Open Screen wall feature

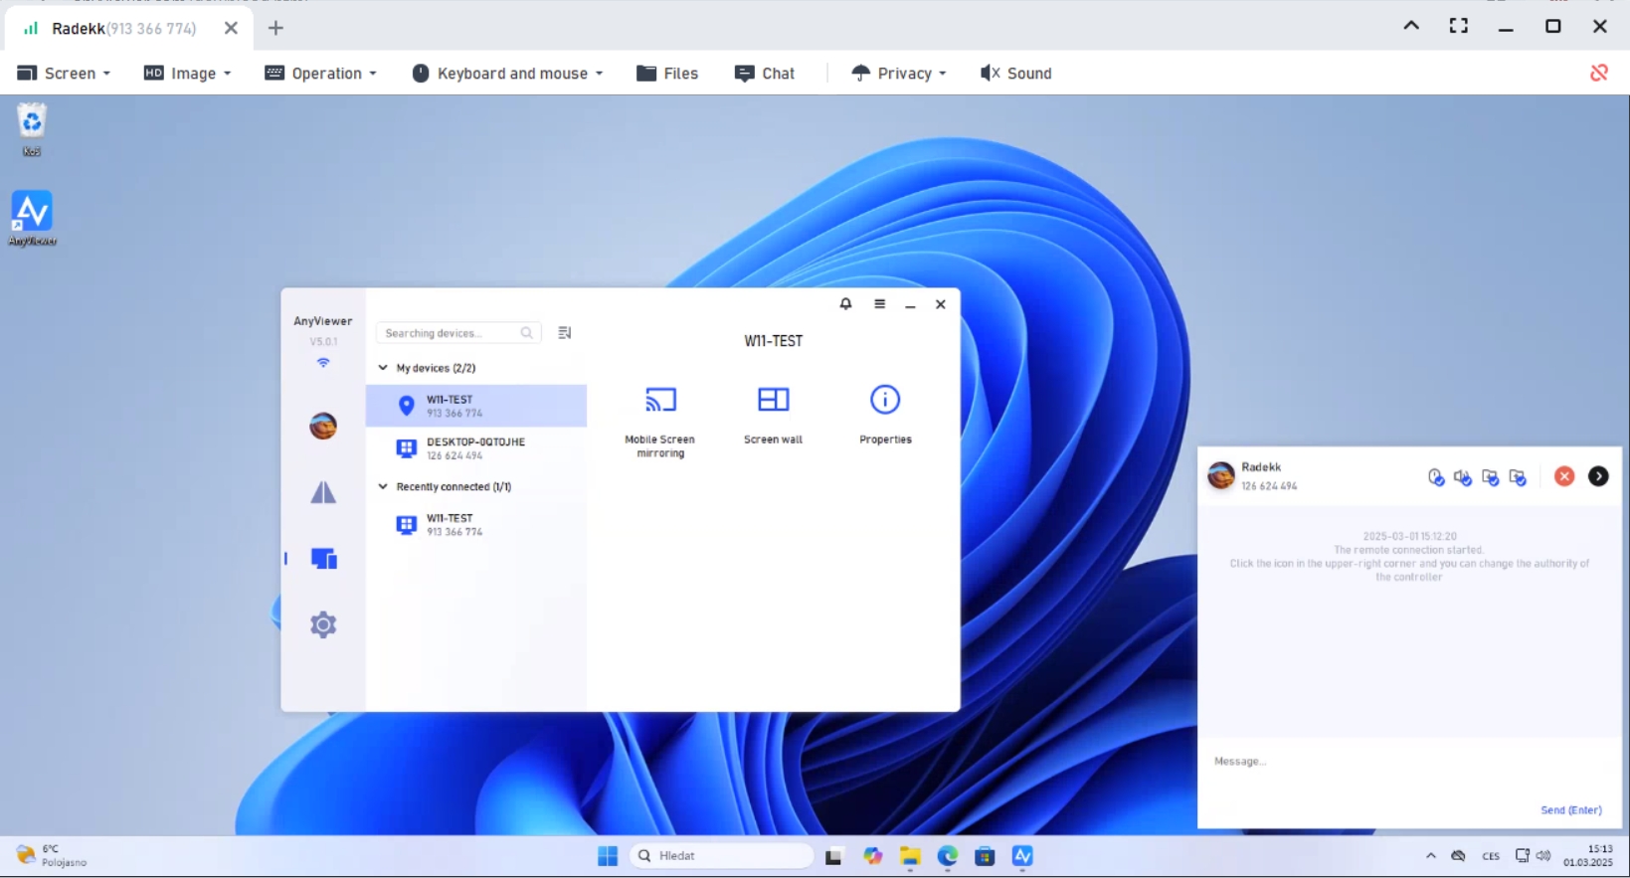point(773,415)
